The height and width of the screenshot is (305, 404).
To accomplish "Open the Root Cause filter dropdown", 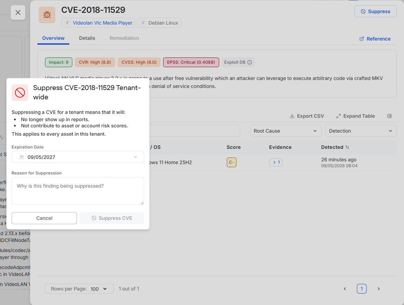I will (x=286, y=131).
